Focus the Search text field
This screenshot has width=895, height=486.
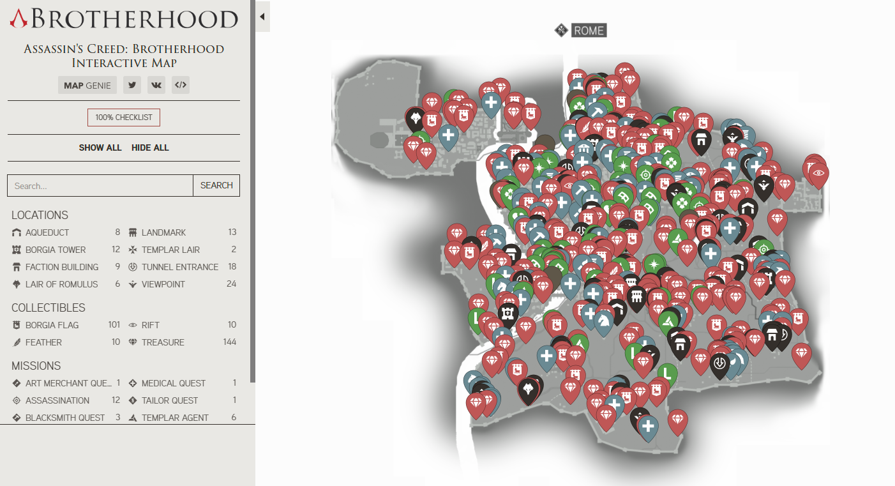point(100,185)
